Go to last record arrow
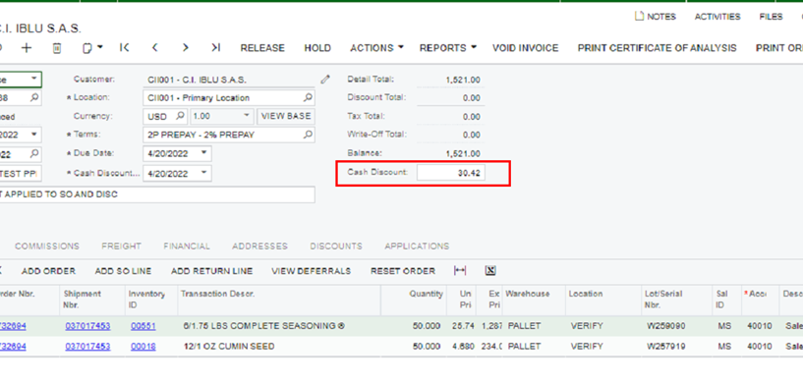The image size is (803, 384). [215, 47]
